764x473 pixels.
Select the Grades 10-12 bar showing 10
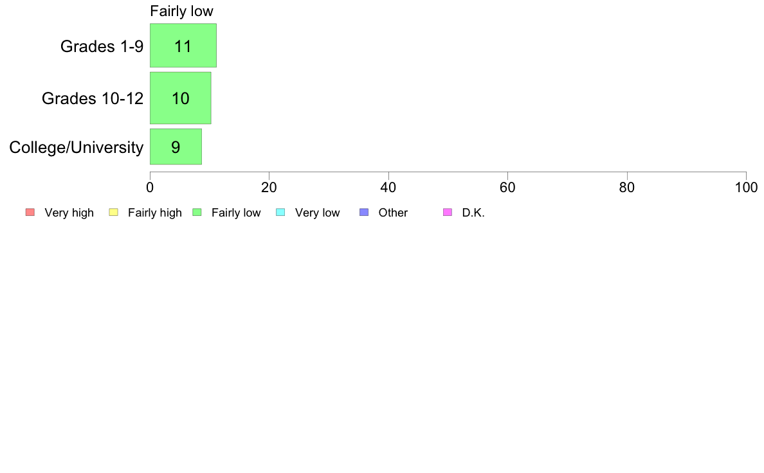tap(180, 98)
